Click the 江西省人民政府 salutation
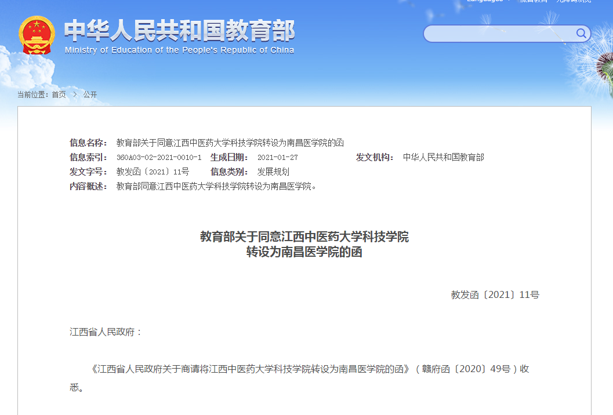The image size is (613, 415). (105, 332)
